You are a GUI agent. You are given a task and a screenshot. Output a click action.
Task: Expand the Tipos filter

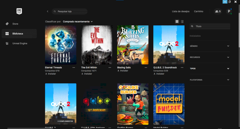coord(210,69)
